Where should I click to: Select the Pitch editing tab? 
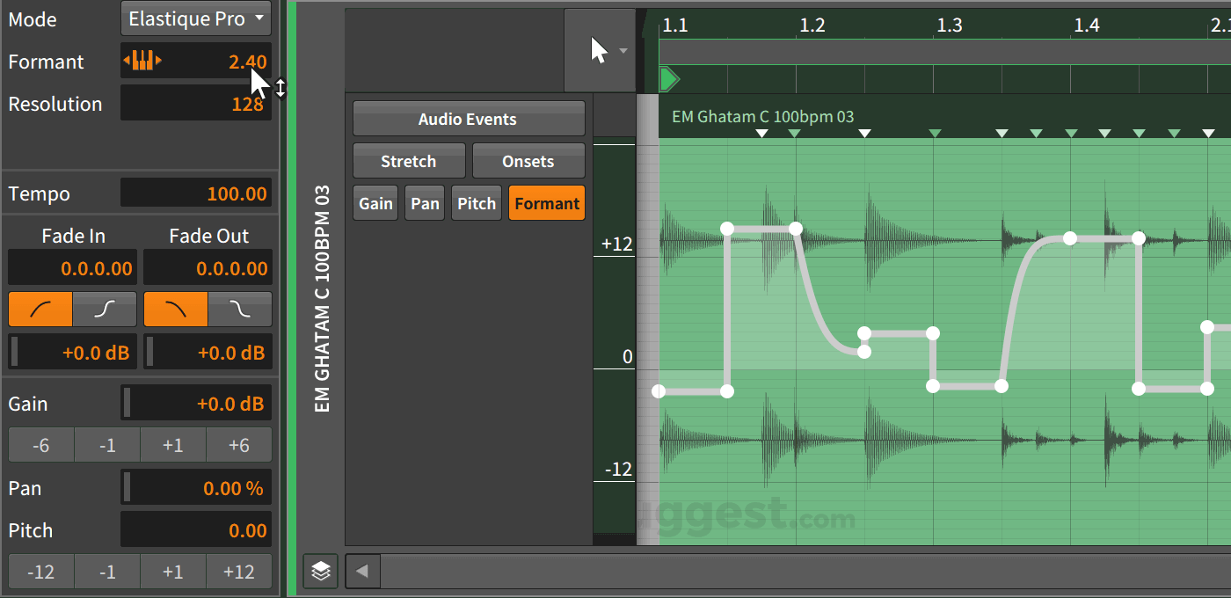tap(476, 202)
